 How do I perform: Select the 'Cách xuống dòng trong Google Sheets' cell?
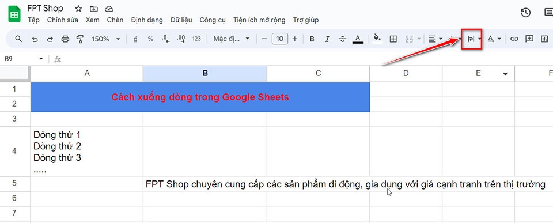[x=200, y=97]
